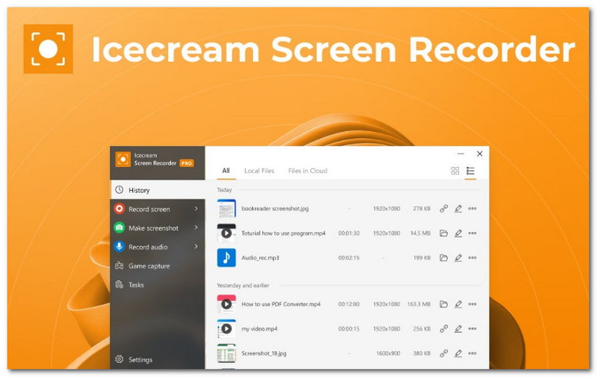
Task: Expand the Record screen submenu arrow
Action: (196, 209)
